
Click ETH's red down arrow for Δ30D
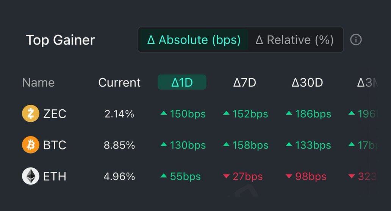coord(289,177)
